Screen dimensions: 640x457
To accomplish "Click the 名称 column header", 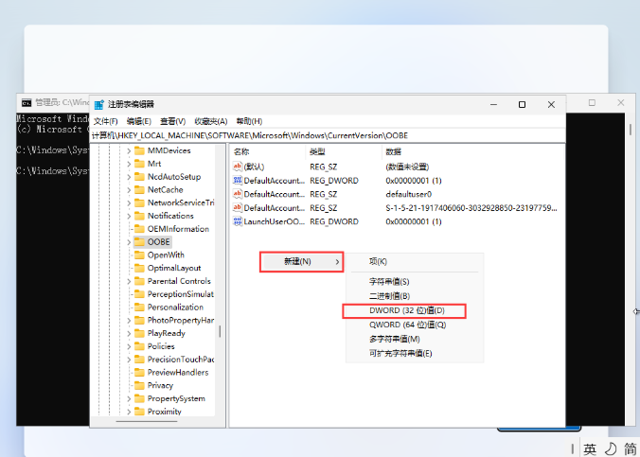I will point(242,151).
